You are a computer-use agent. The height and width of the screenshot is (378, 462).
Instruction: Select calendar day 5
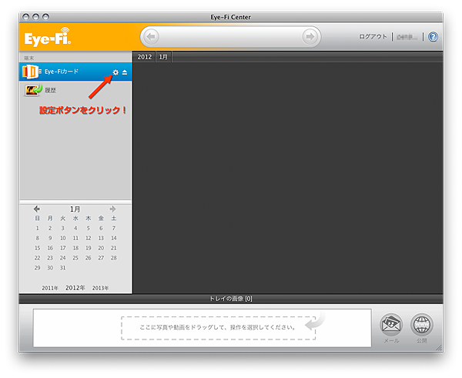[x=88, y=228]
